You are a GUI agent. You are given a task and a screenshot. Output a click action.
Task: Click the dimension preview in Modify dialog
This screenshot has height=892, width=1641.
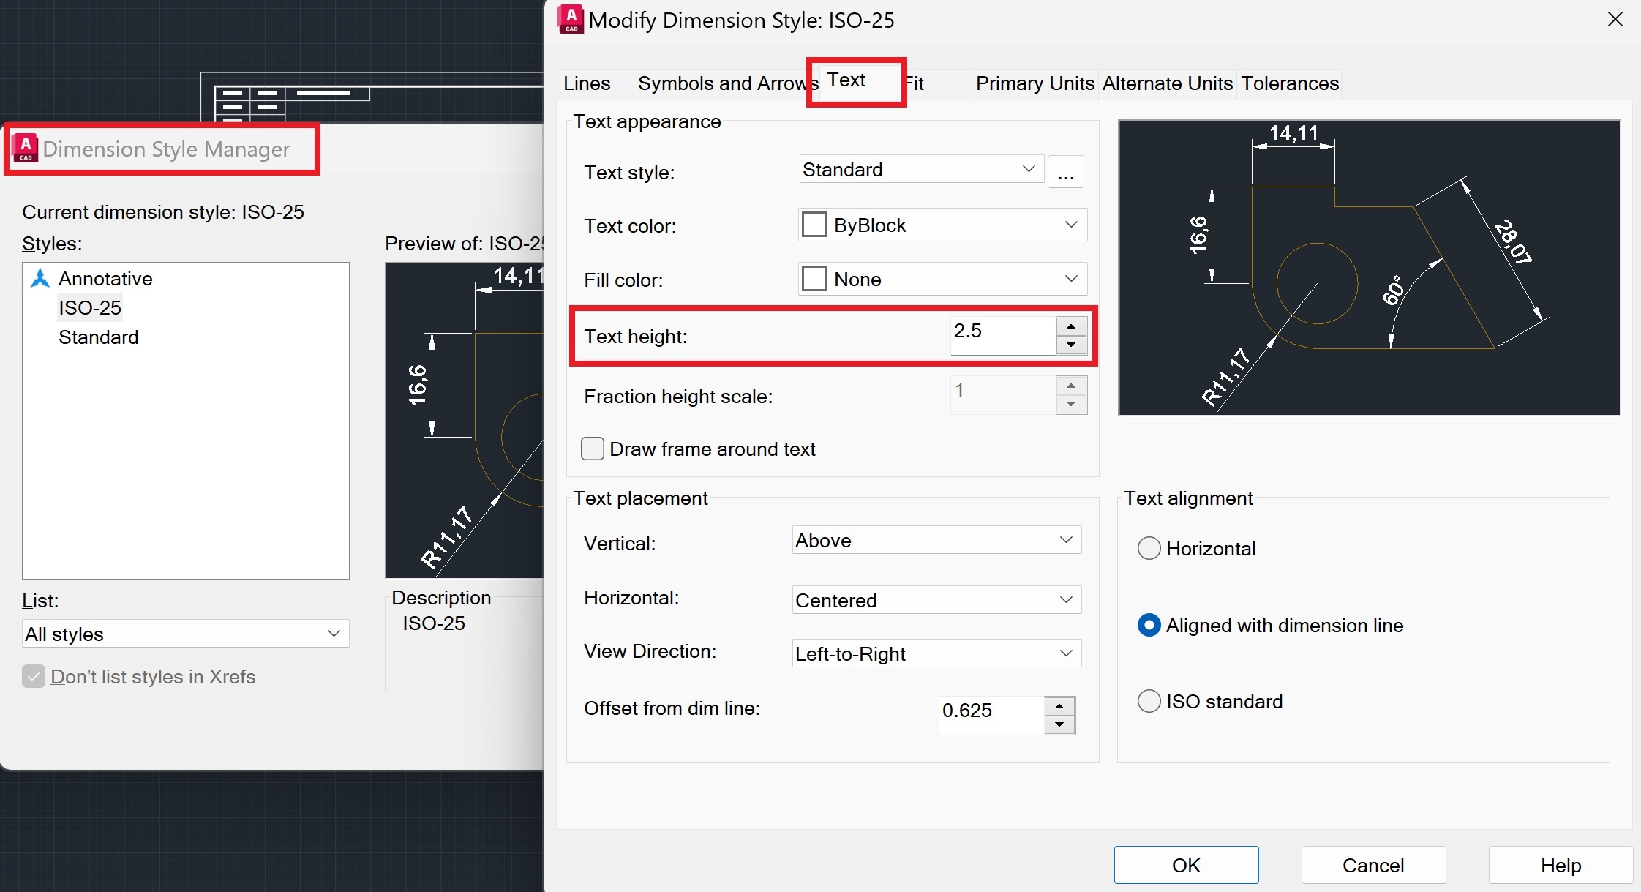(1369, 268)
